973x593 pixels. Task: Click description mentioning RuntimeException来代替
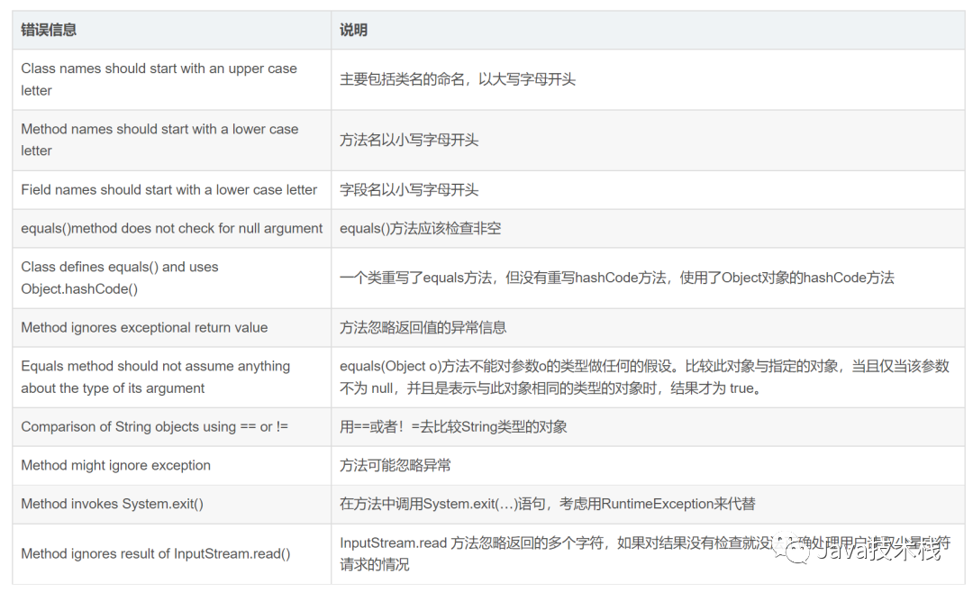648,504
